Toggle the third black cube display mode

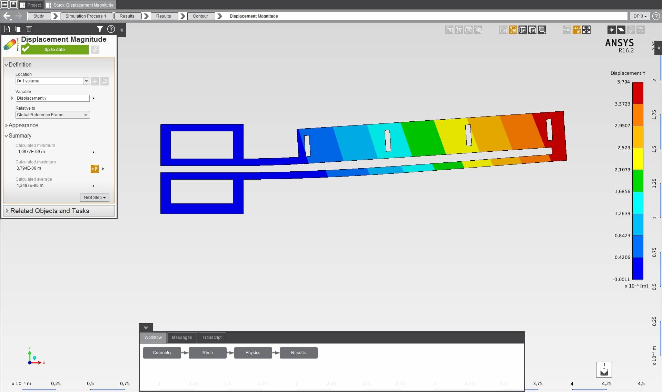(523, 30)
